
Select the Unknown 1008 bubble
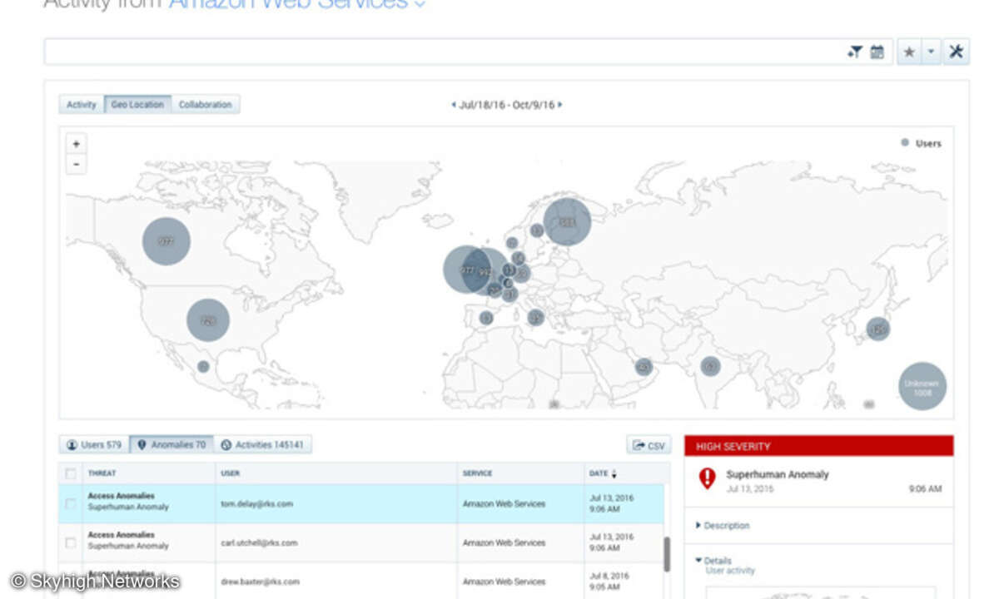[x=922, y=386]
